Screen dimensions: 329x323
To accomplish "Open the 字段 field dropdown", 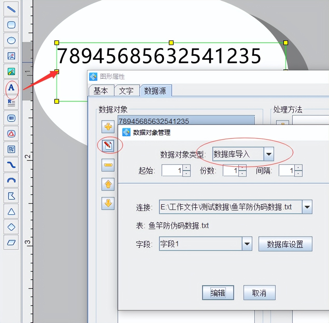I will [x=247, y=244].
